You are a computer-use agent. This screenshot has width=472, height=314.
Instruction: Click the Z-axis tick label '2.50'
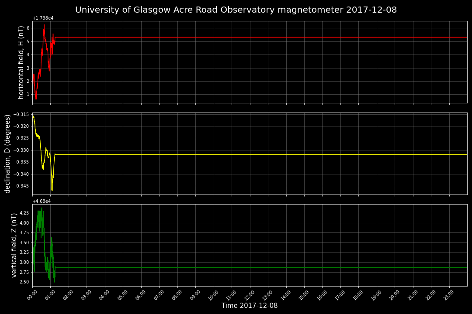click(x=24, y=282)
